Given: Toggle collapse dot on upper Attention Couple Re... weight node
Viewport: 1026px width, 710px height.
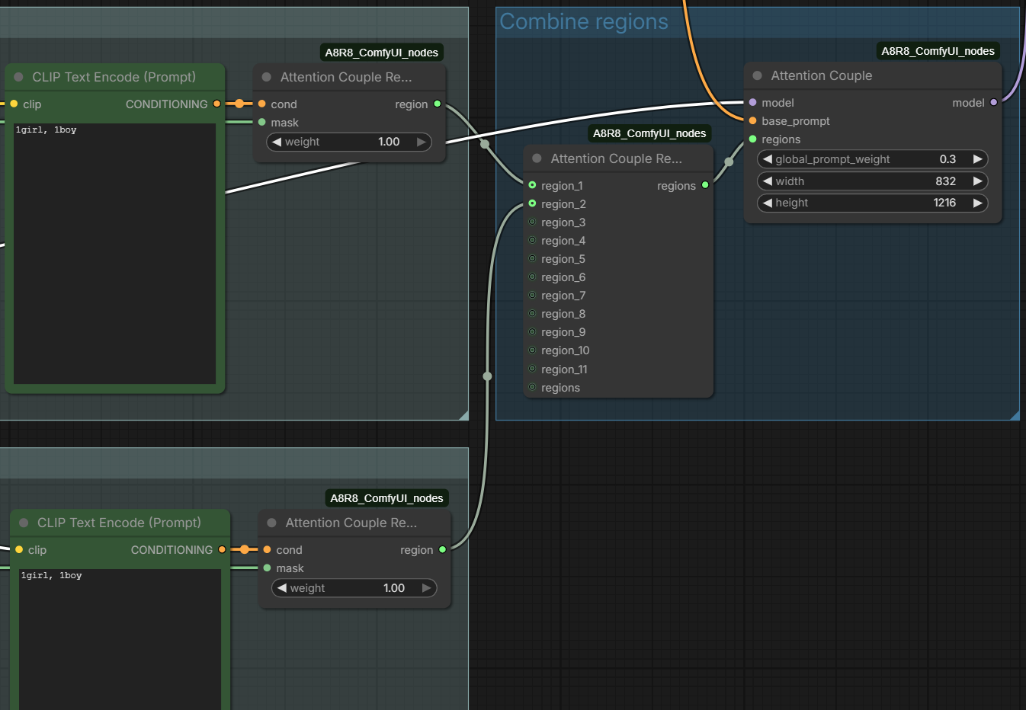Looking at the screenshot, I should (x=266, y=77).
